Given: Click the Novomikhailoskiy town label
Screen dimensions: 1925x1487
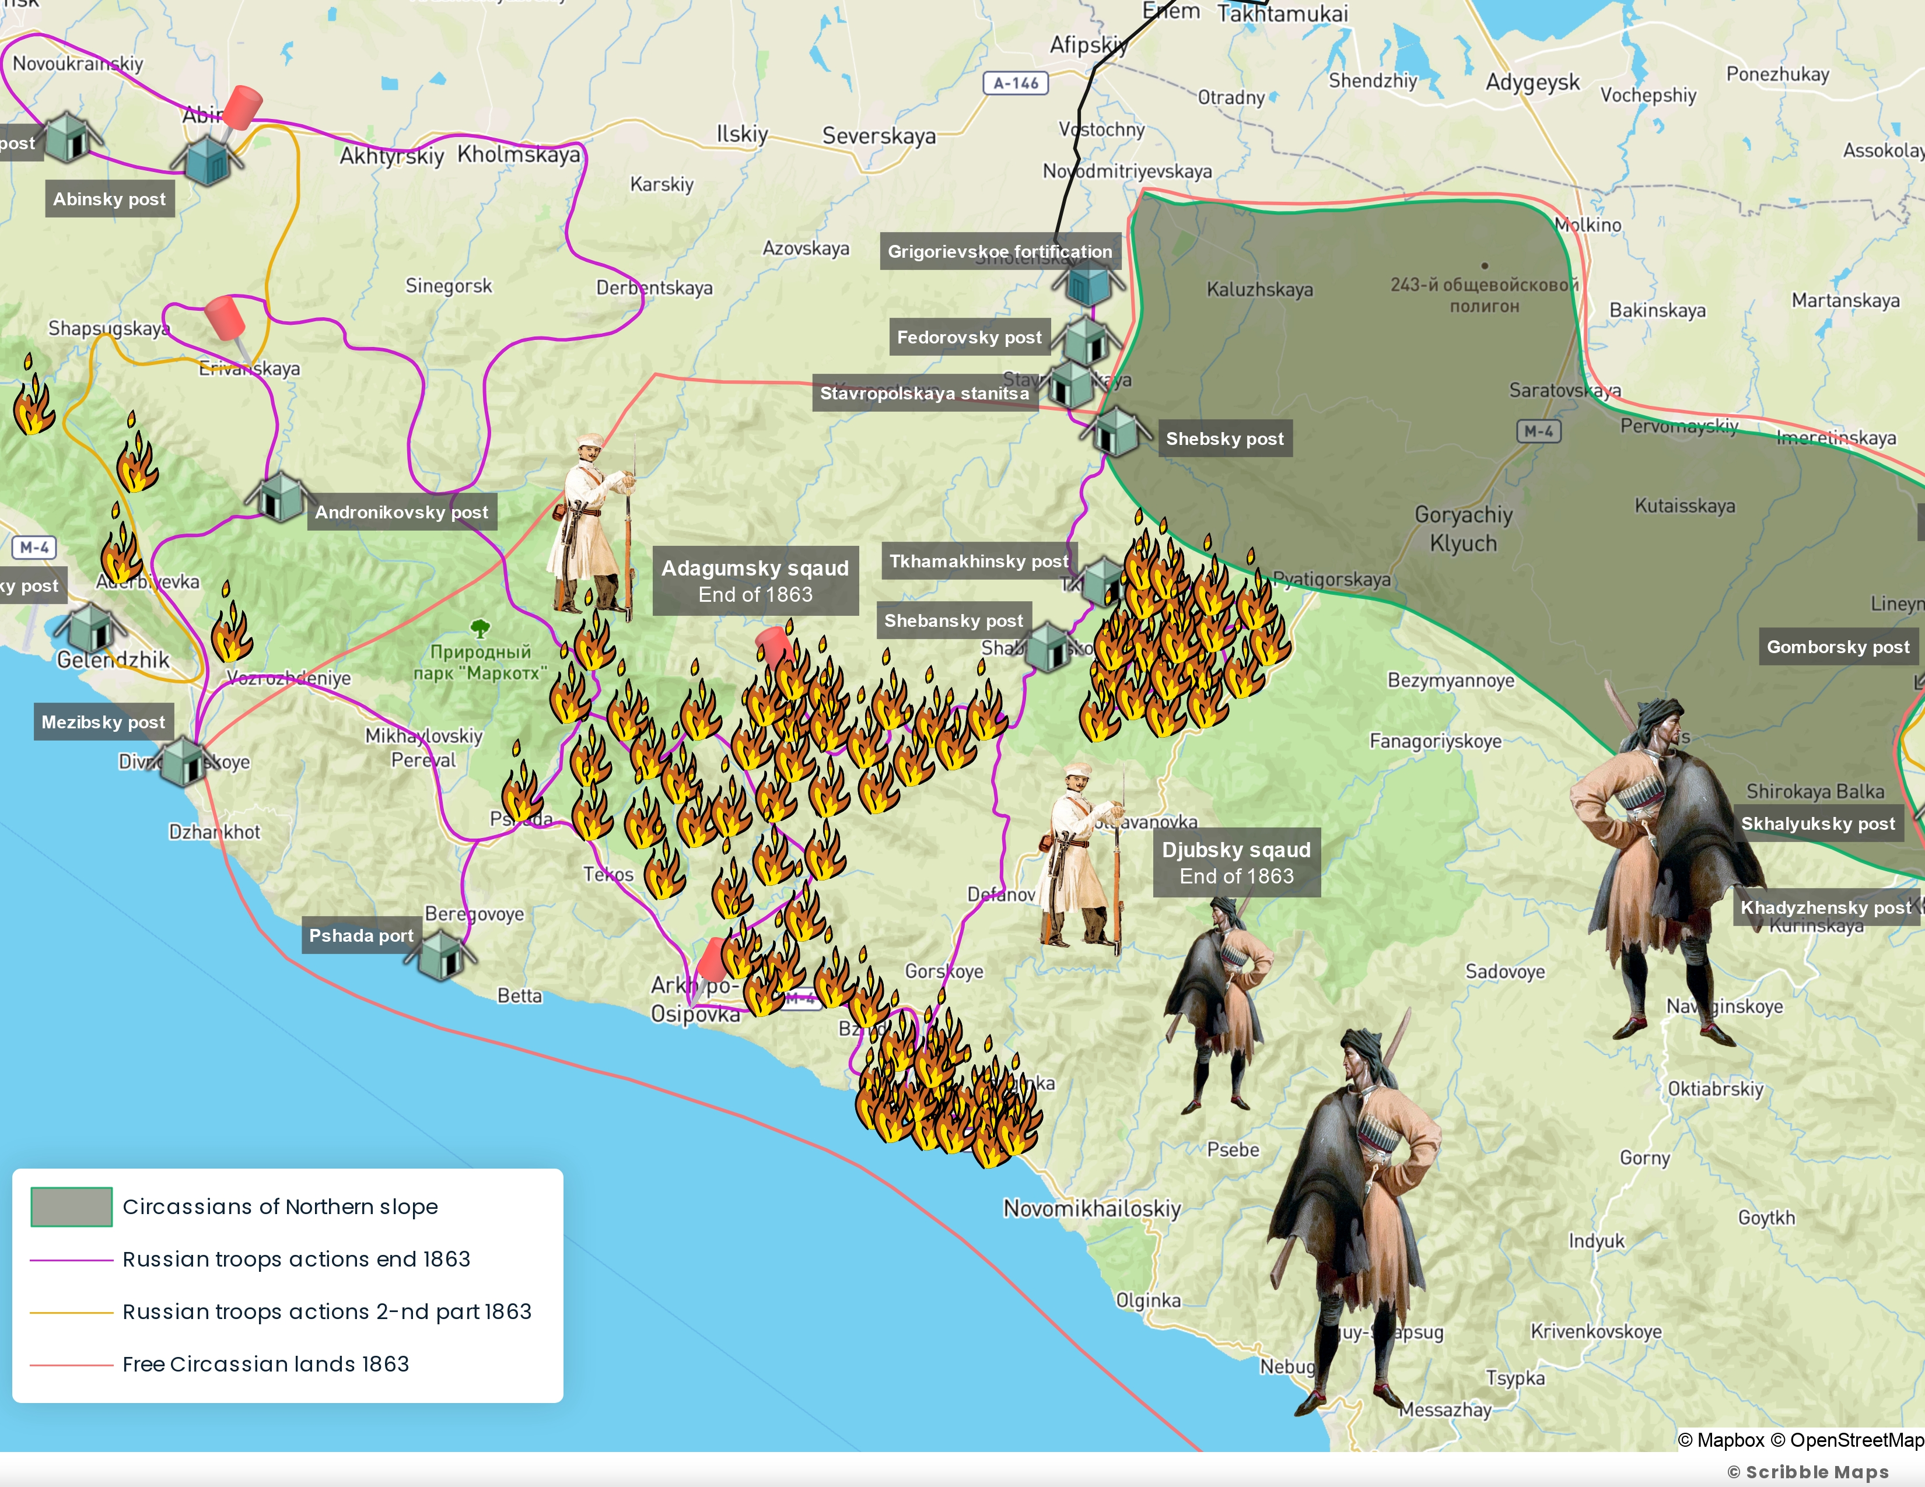Looking at the screenshot, I should [x=1092, y=1208].
